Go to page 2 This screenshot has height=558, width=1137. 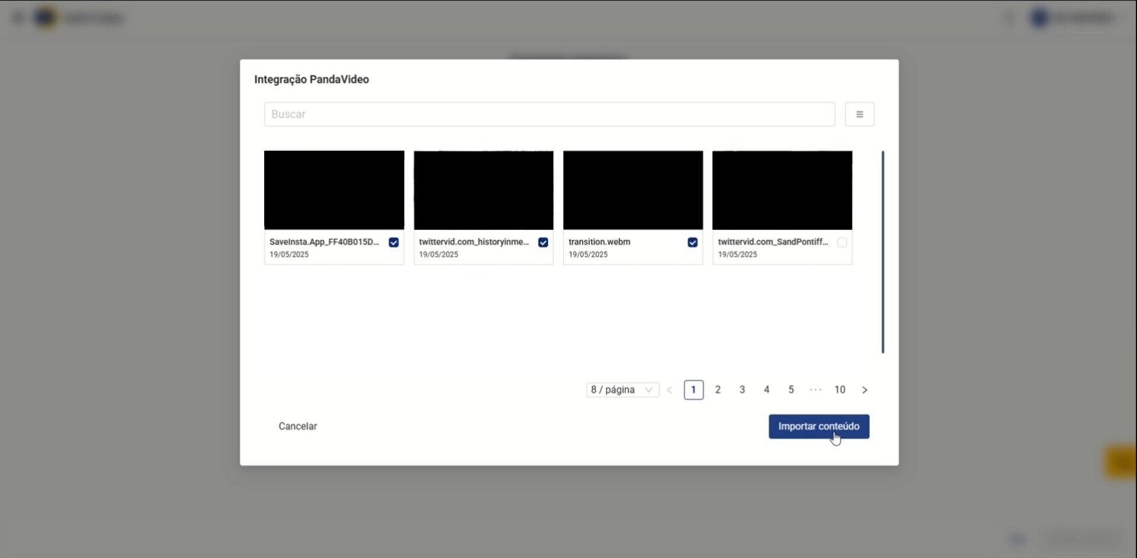tap(718, 390)
